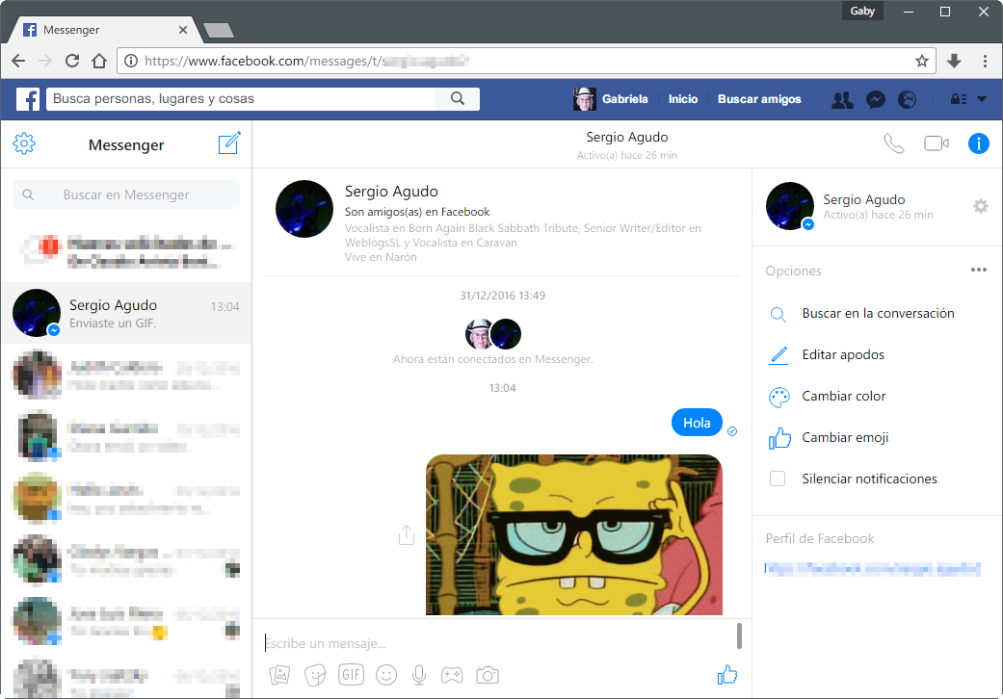Image resolution: width=1003 pixels, height=699 pixels.
Task: Send a thumbs-up like
Action: pyautogui.click(x=727, y=674)
